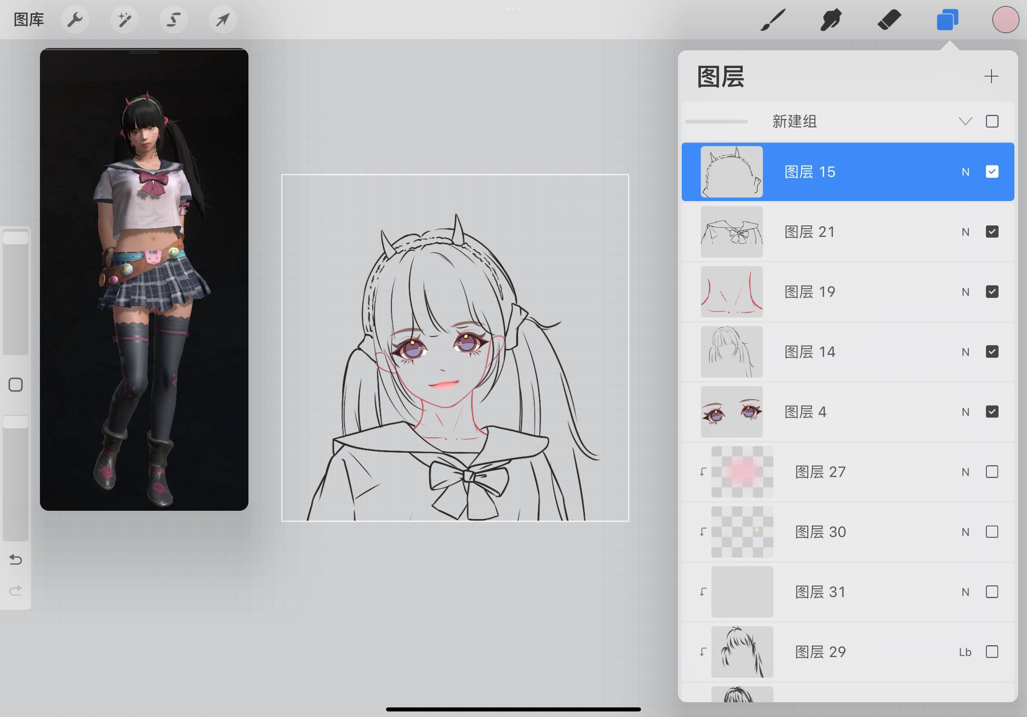Tap the 图层 14 layer name
Viewport: 1027px width, 717px height.
tap(810, 351)
